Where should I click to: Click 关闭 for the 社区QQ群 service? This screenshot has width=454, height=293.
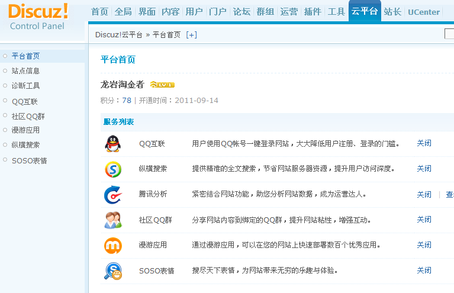point(424,220)
